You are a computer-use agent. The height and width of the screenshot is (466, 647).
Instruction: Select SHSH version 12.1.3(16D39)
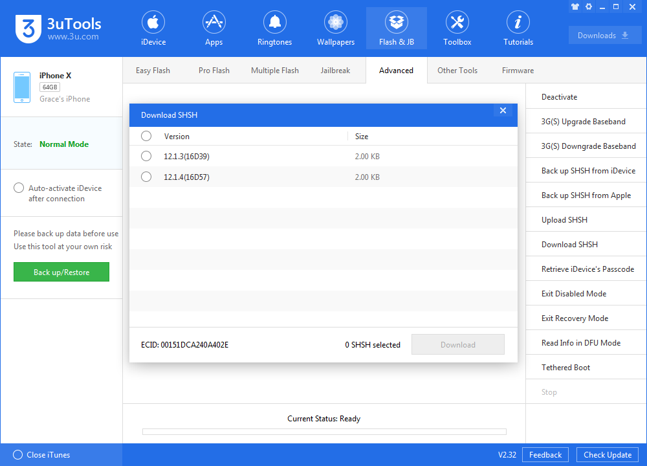point(146,156)
